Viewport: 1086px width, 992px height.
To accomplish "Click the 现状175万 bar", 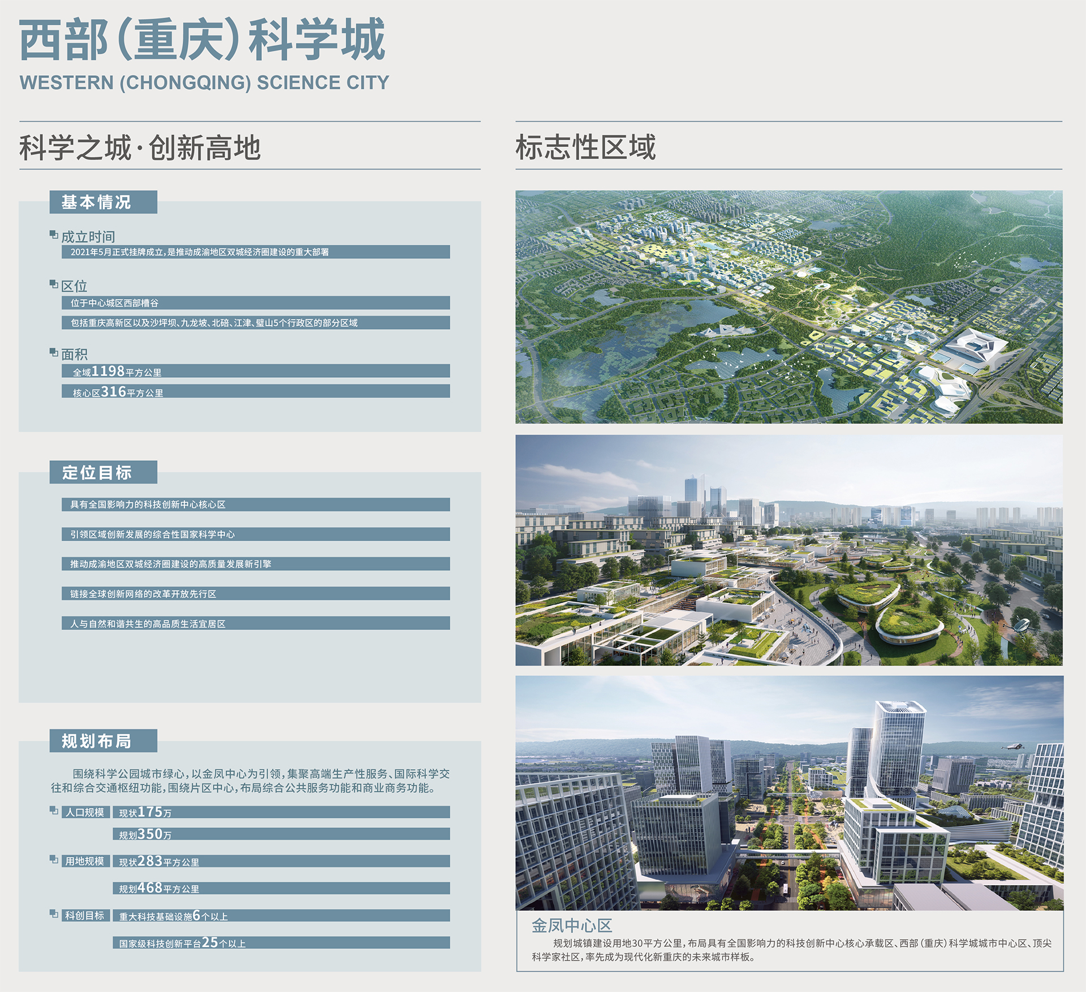I will (x=281, y=812).
